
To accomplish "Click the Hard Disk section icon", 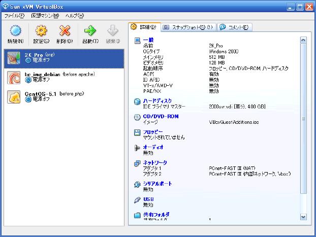I will [x=137, y=101].
